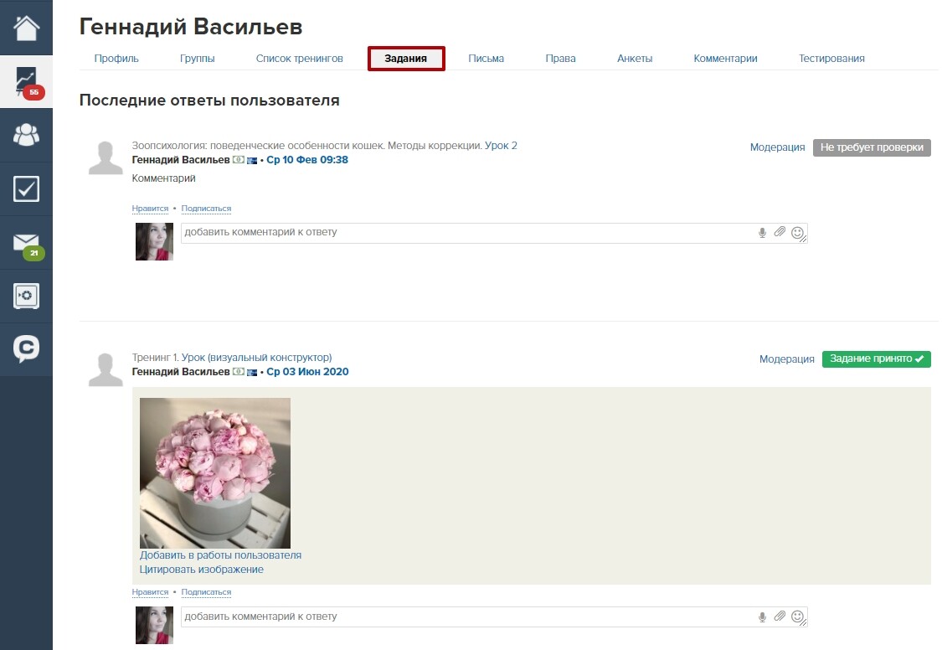This screenshot has width=942, height=650.
Task: Select the Задания tab
Action: coord(406,59)
